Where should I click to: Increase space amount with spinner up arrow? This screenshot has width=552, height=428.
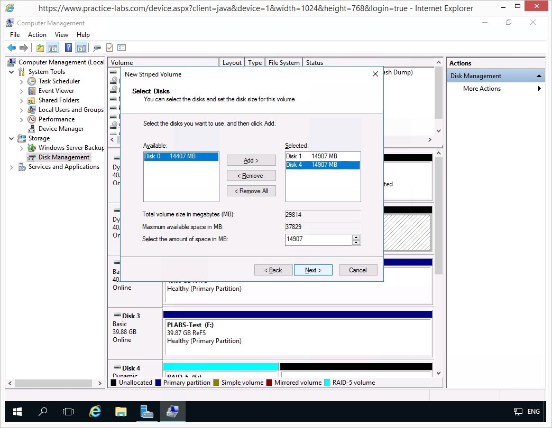pyautogui.click(x=356, y=237)
